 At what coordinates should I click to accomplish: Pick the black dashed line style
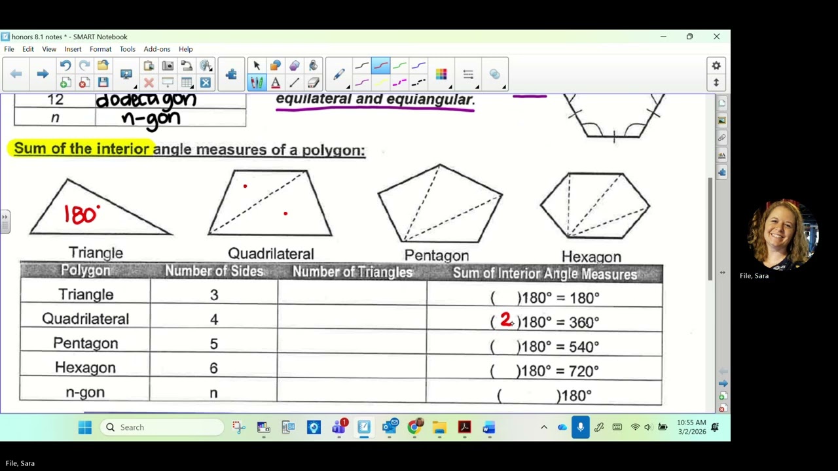tap(418, 82)
